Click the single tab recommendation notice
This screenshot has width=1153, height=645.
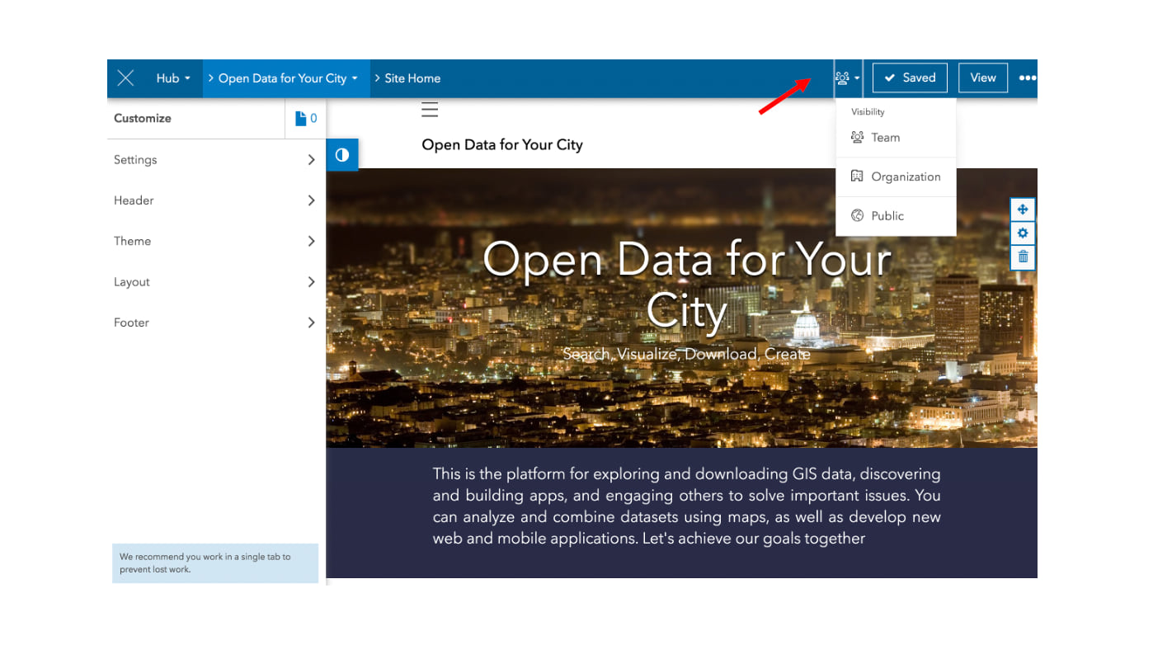tap(215, 563)
